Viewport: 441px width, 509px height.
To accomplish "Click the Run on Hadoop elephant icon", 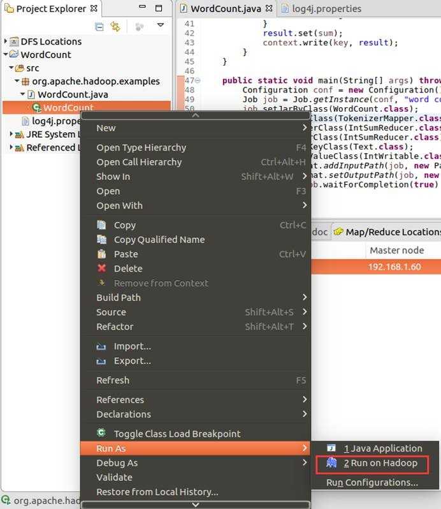I will point(331,462).
